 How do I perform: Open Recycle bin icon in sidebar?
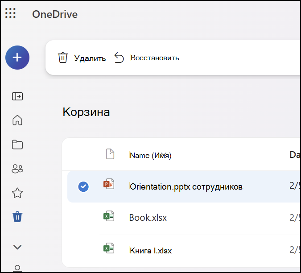(x=17, y=217)
